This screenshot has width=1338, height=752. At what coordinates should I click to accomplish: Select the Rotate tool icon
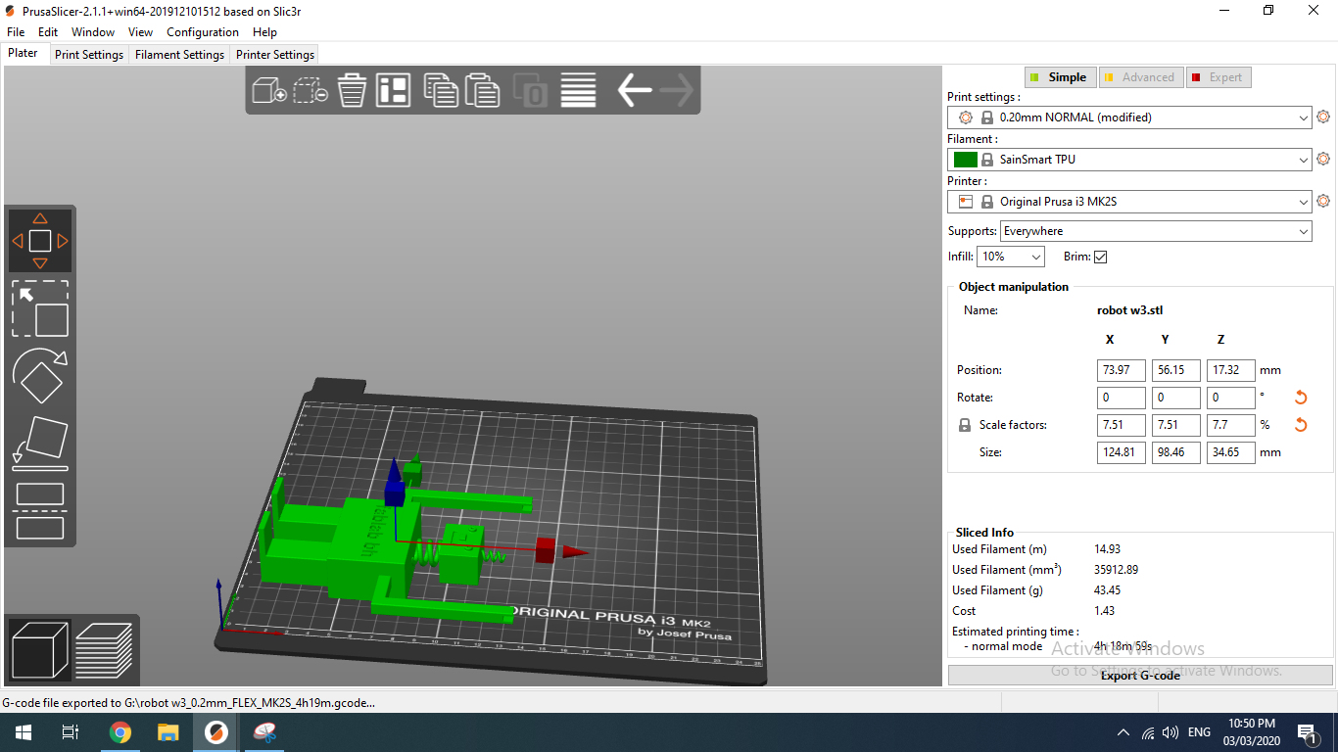pyautogui.click(x=40, y=376)
